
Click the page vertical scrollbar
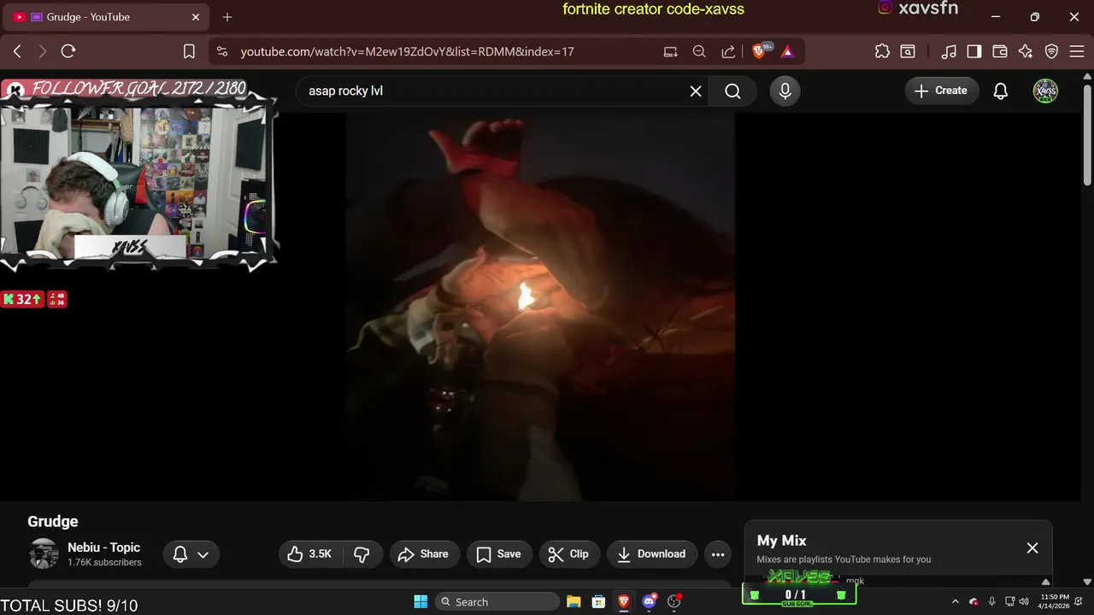click(1087, 137)
